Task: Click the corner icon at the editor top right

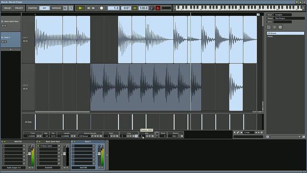Action: pos(258,15)
